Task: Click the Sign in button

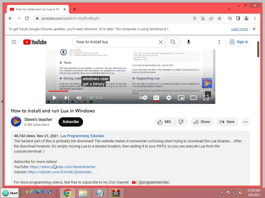Action: [x=239, y=42]
